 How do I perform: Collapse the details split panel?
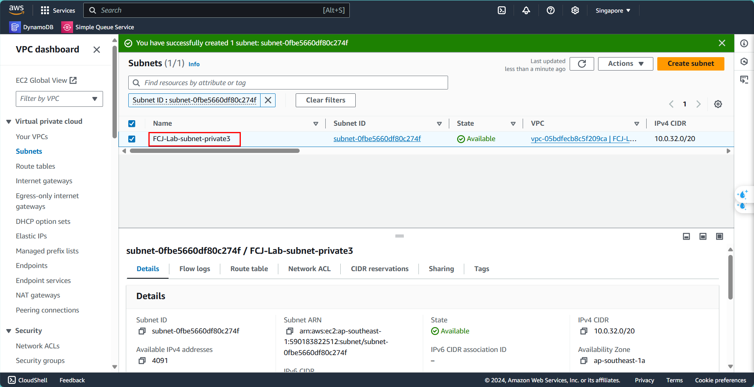pyautogui.click(x=686, y=236)
